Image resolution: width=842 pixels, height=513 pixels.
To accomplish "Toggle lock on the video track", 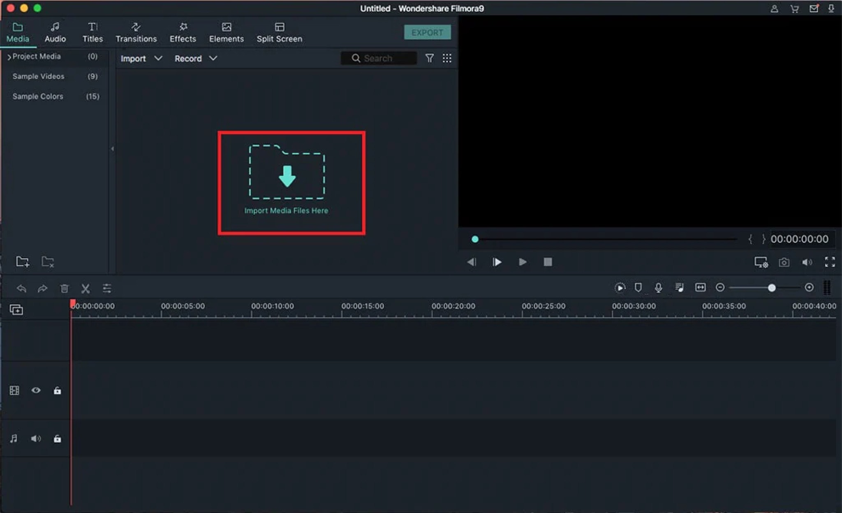I will click(x=57, y=390).
